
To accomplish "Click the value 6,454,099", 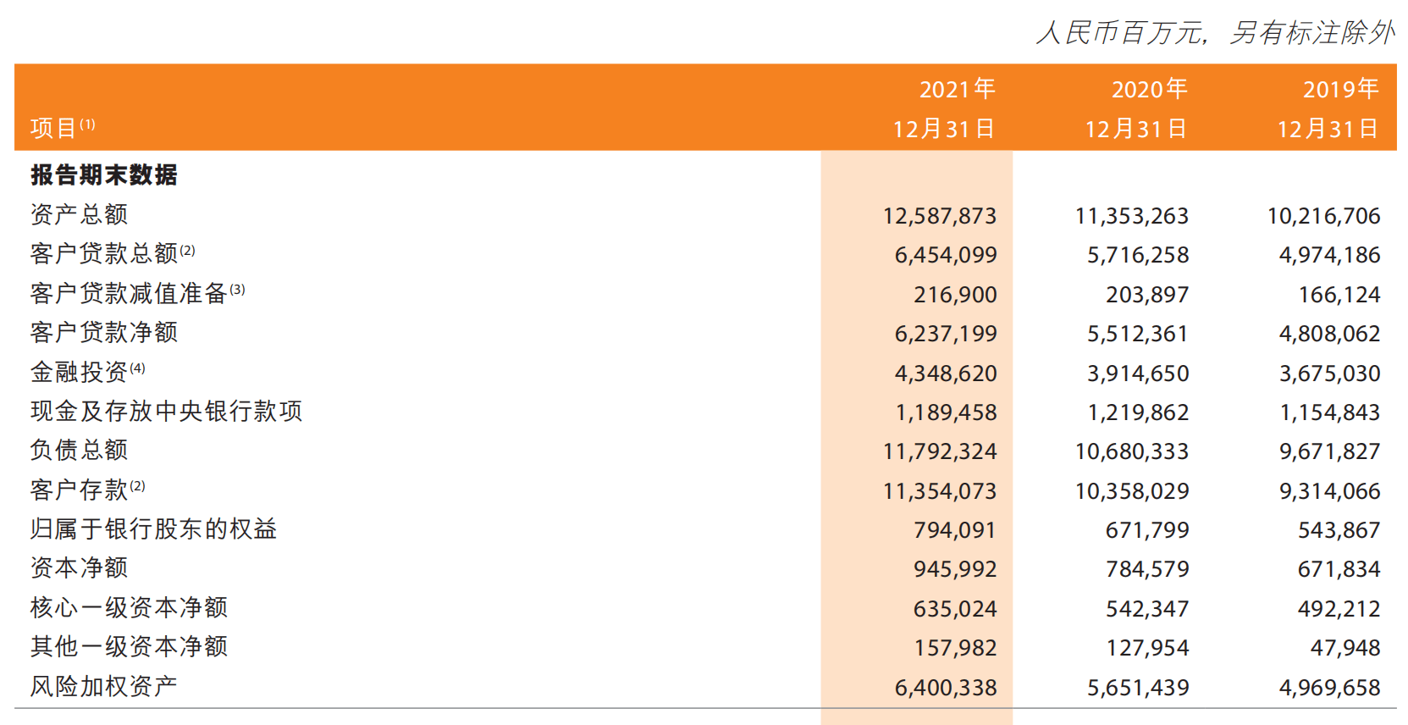I will [x=947, y=255].
